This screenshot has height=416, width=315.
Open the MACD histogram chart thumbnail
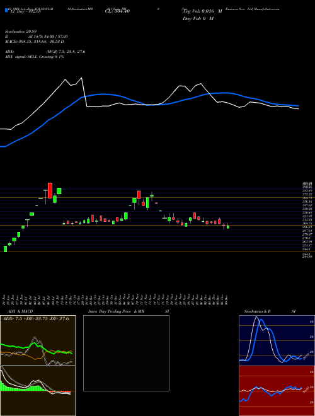pos(38,391)
